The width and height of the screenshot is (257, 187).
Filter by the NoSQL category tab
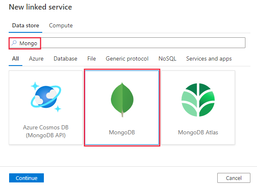tap(167, 58)
